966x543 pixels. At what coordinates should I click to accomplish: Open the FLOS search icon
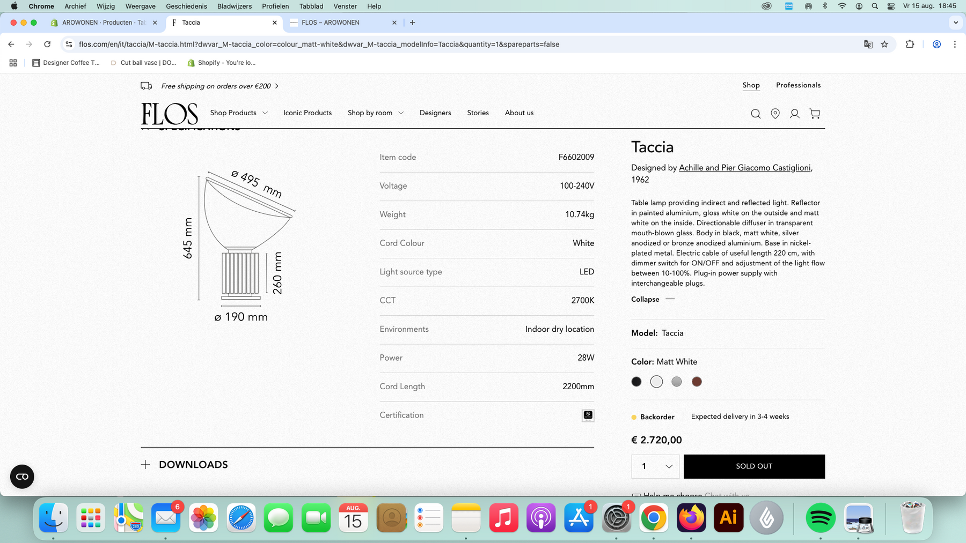756,114
